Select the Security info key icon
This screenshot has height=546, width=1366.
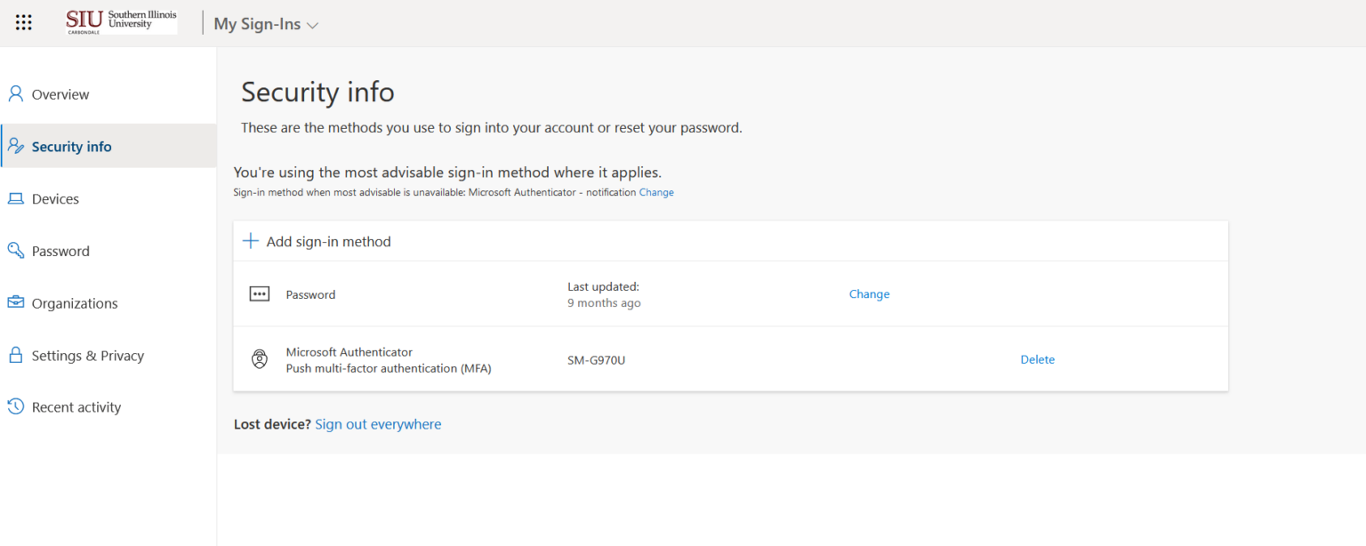click(14, 145)
